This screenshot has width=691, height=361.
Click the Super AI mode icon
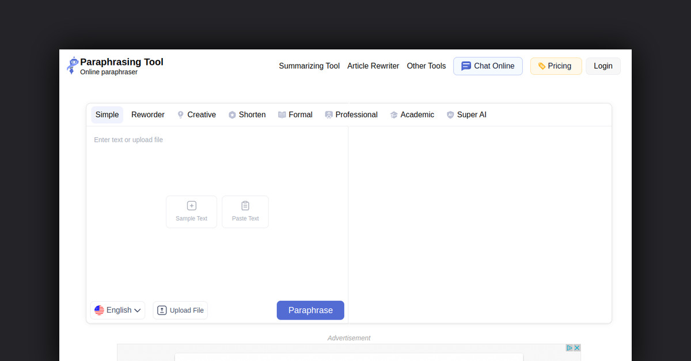tap(450, 114)
